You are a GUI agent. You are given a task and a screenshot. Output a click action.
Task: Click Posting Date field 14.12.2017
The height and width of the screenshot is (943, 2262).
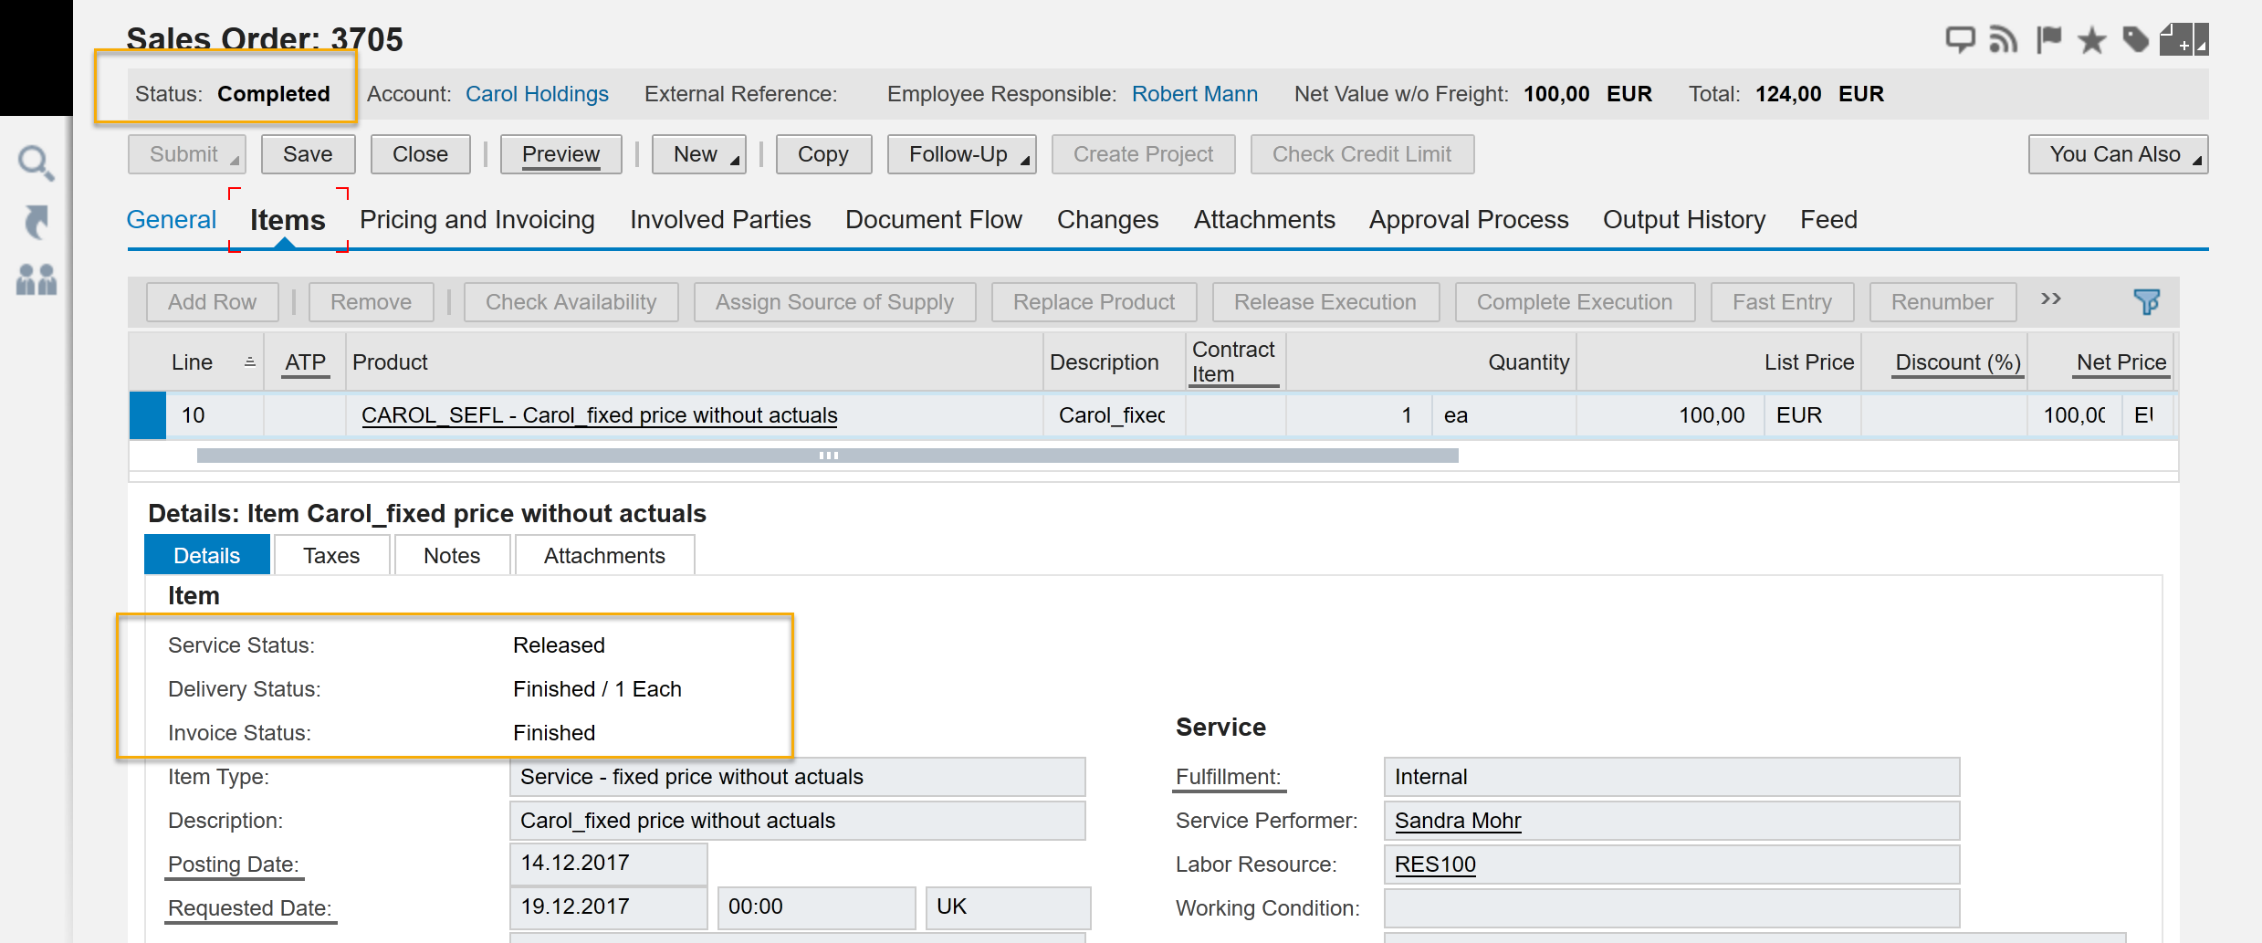(x=608, y=864)
